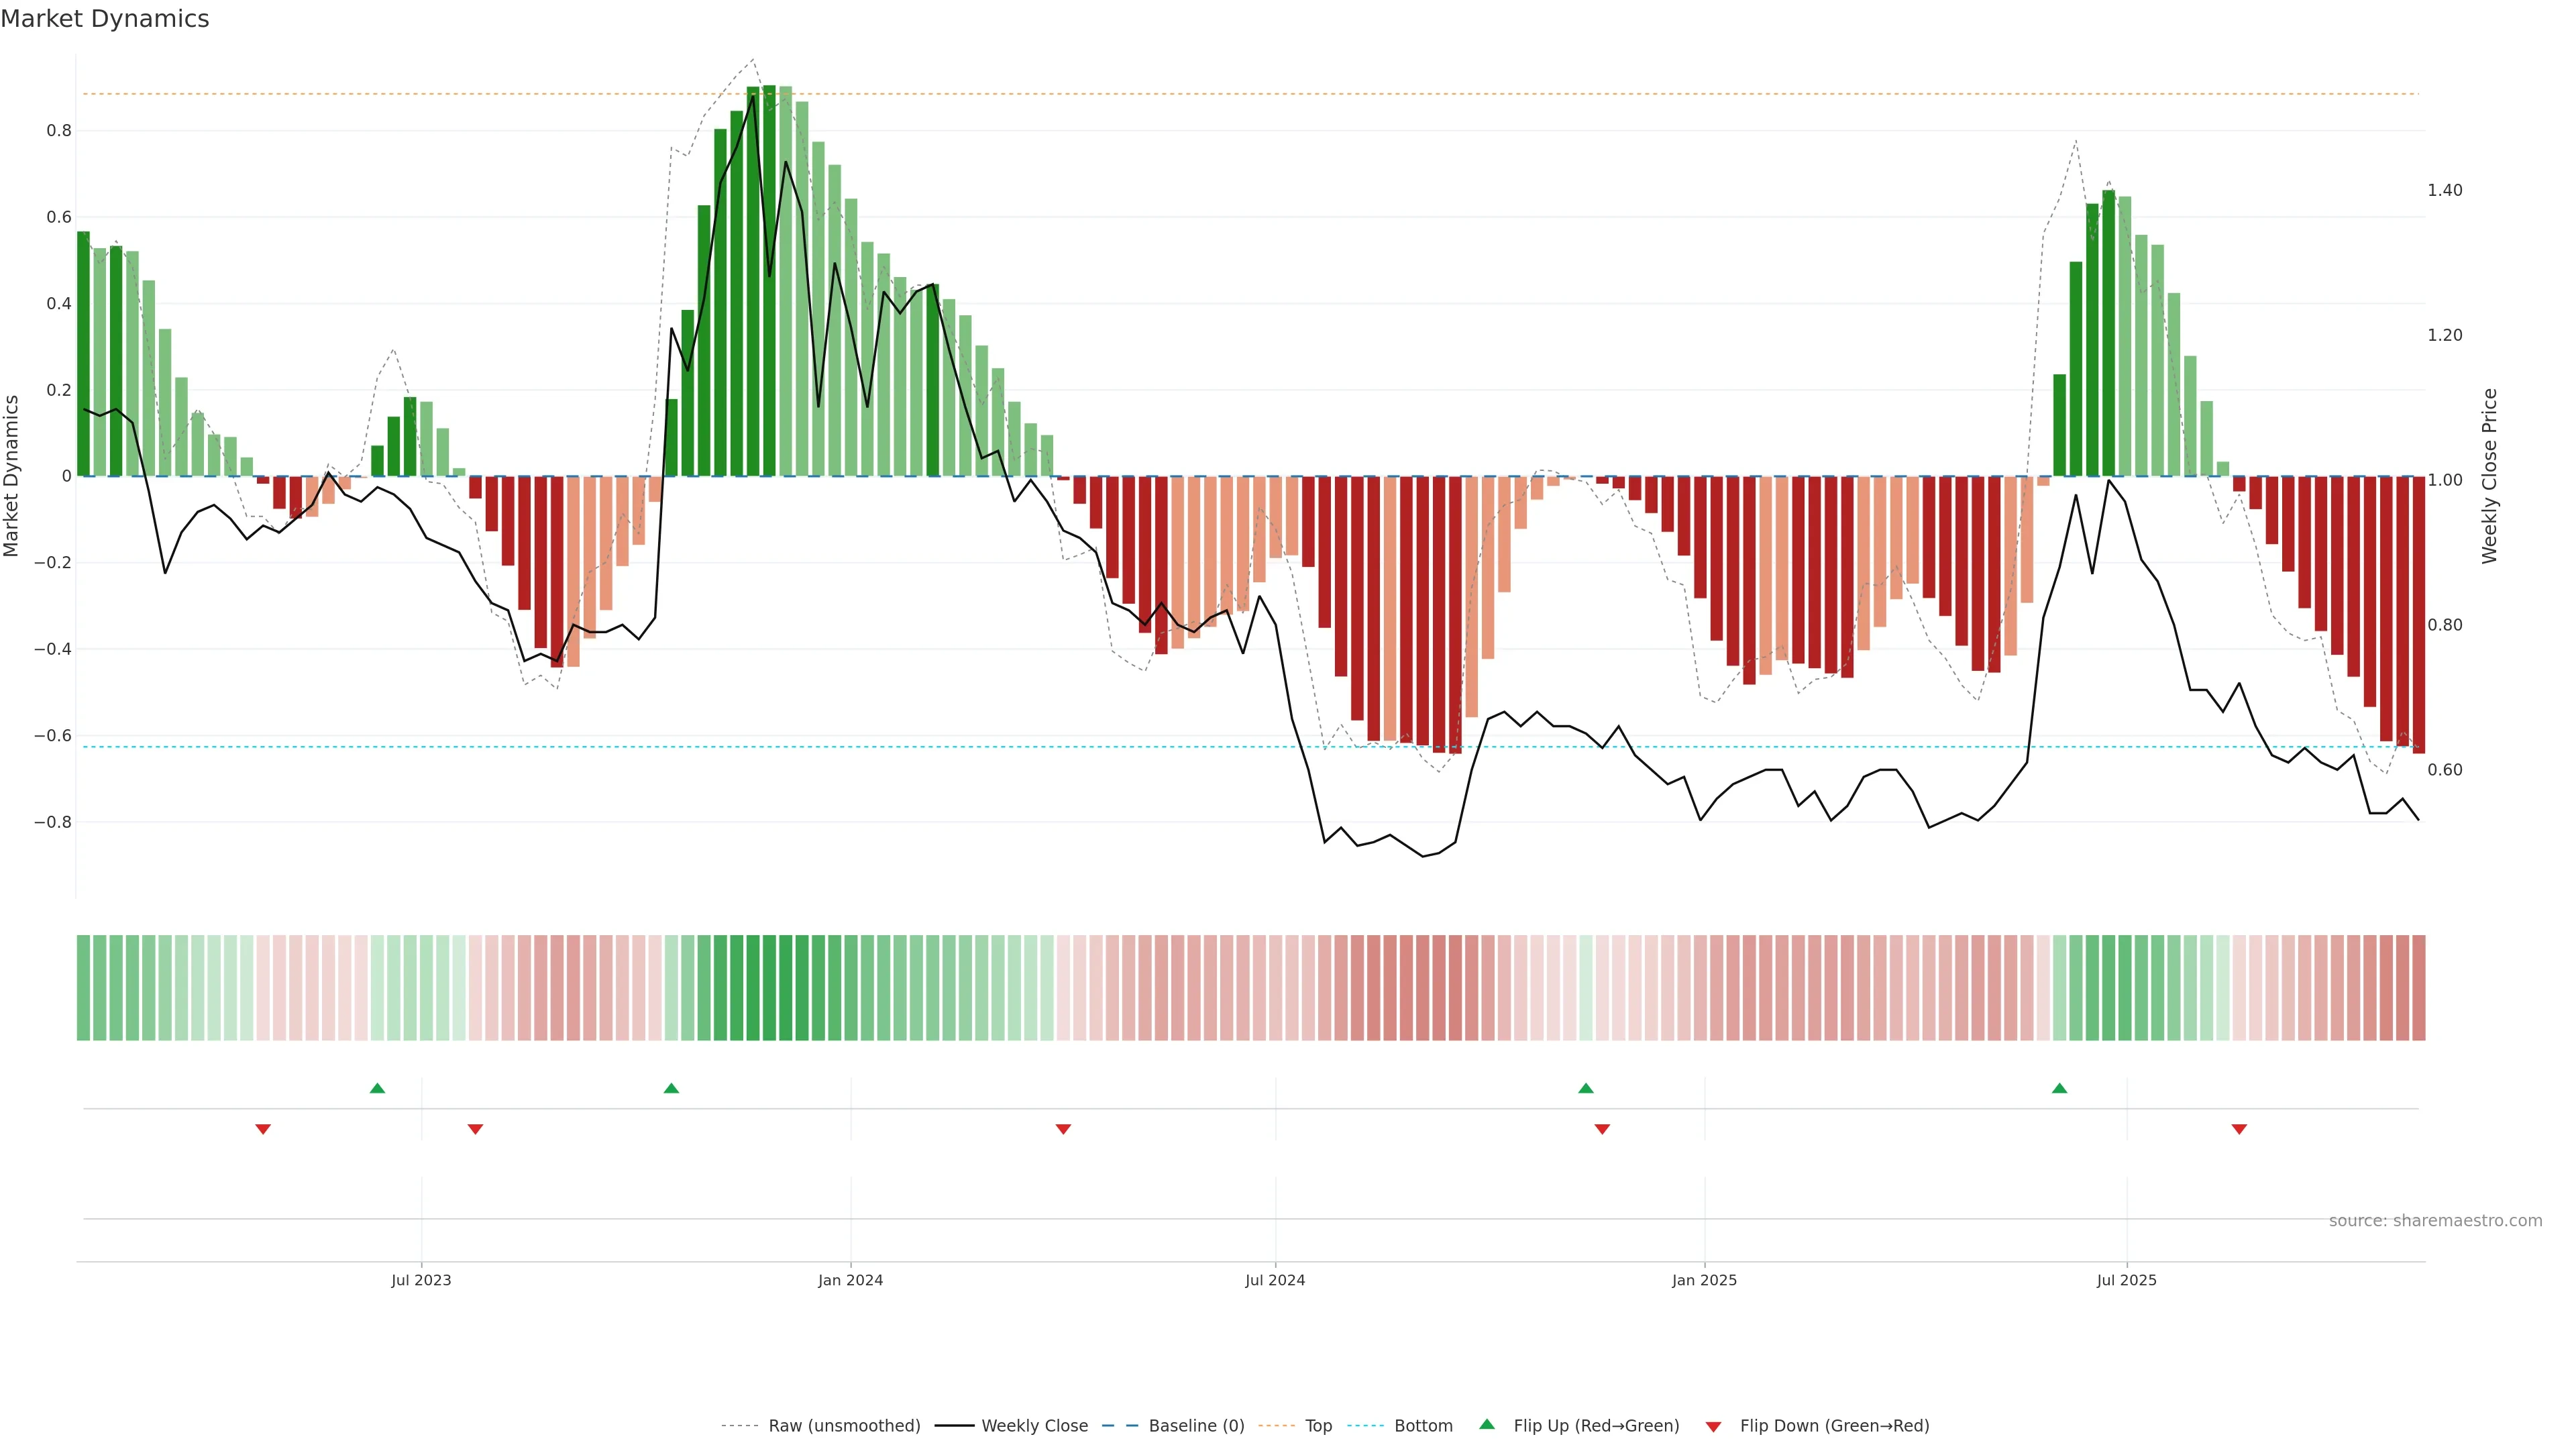Click the Market Dynamics chart title
The image size is (2576, 1449).
pos(105,19)
